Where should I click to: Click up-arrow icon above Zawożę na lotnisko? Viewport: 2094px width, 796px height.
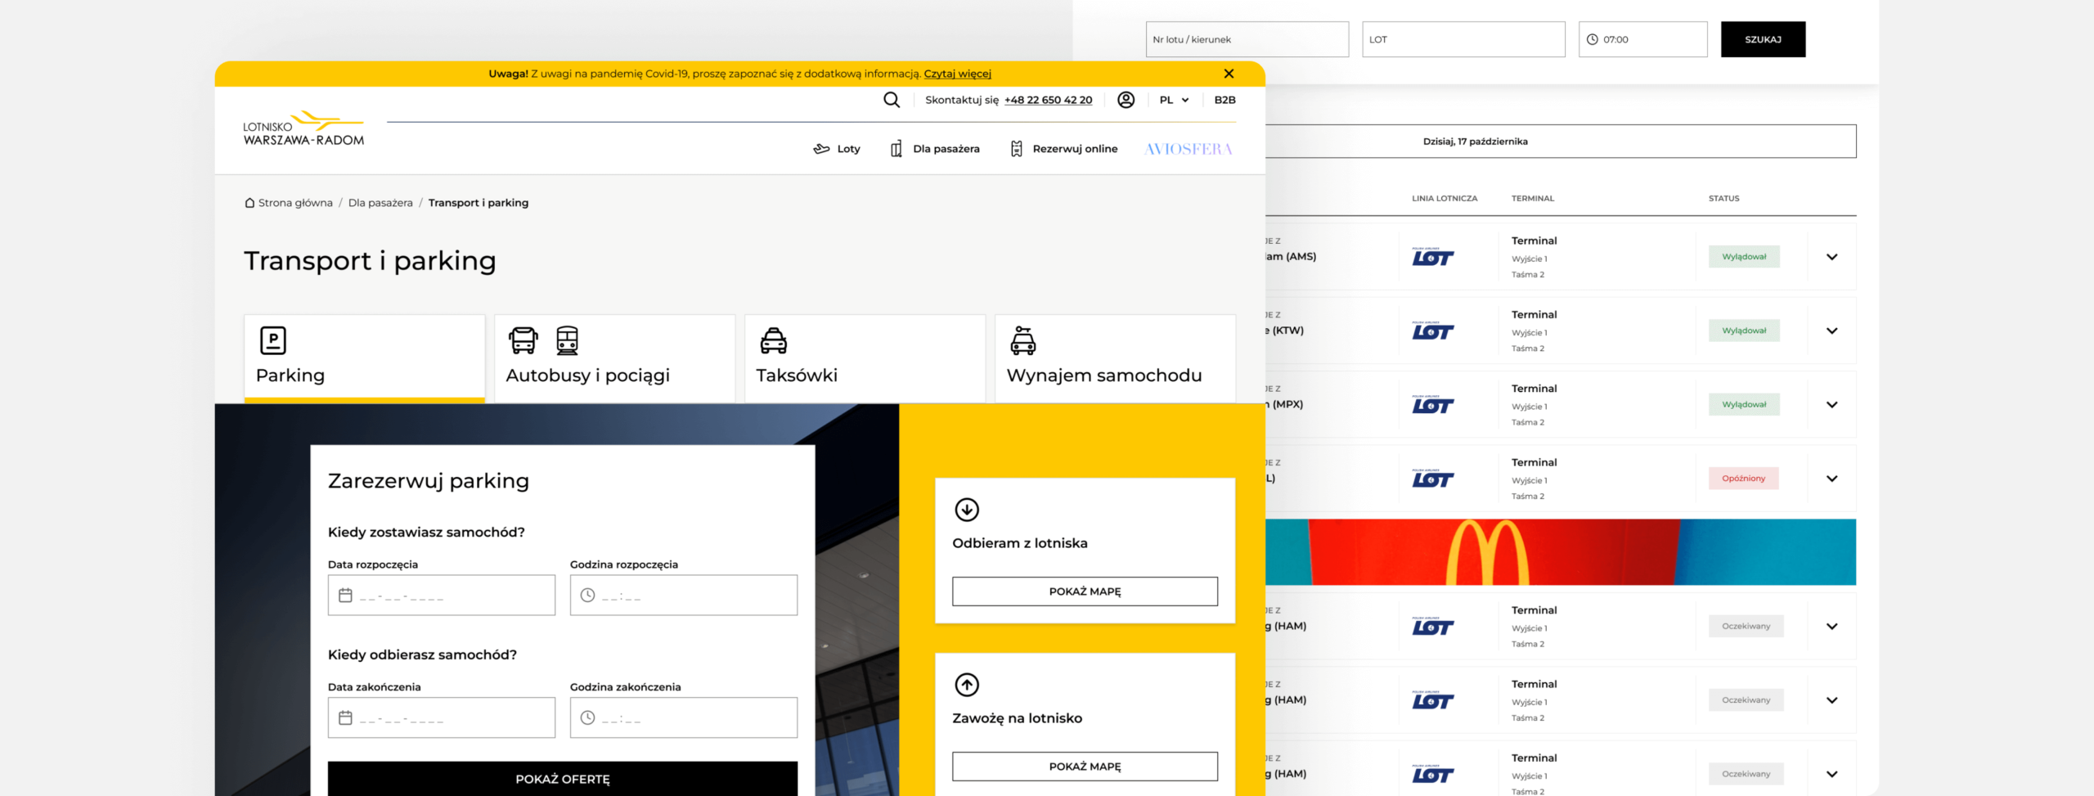[x=967, y=685]
